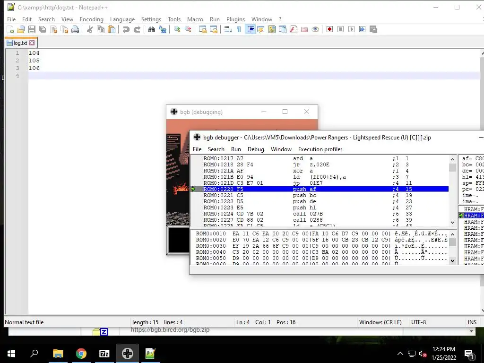This screenshot has width=484, height=363.
Task: Toggle INS insert mode in status bar
Action: (472, 322)
